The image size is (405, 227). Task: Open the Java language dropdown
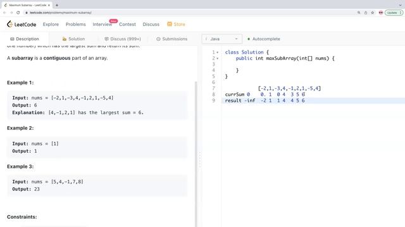click(x=222, y=39)
